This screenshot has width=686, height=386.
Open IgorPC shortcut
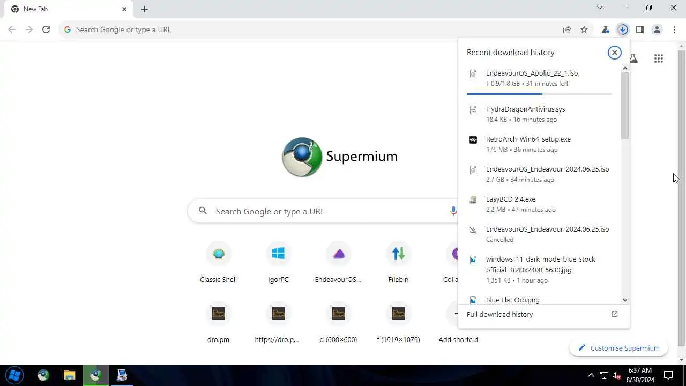tap(278, 263)
